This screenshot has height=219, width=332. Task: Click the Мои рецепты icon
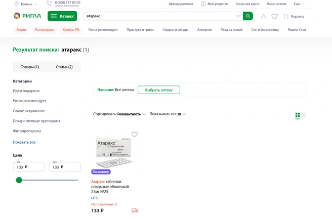pos(203,4)
